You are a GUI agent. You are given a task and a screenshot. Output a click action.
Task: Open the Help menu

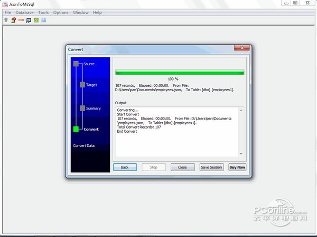pyautogui.click(x=97, y=13)
